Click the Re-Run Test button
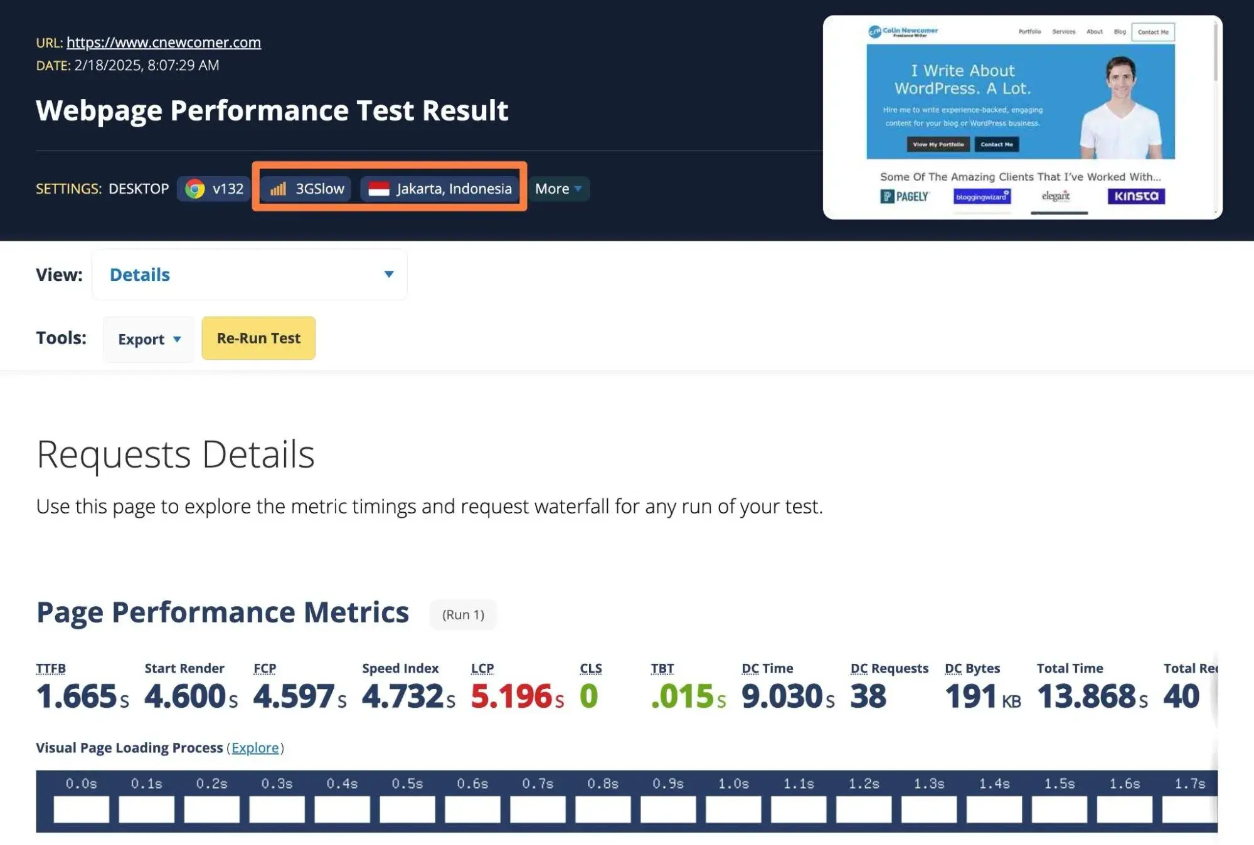1254x845 pixels. 258,339
